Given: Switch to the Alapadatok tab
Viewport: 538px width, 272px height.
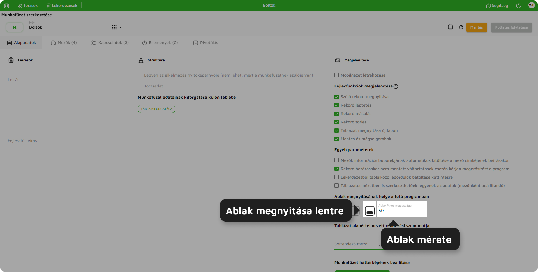Looking at the screenshot, I should 21,43.
